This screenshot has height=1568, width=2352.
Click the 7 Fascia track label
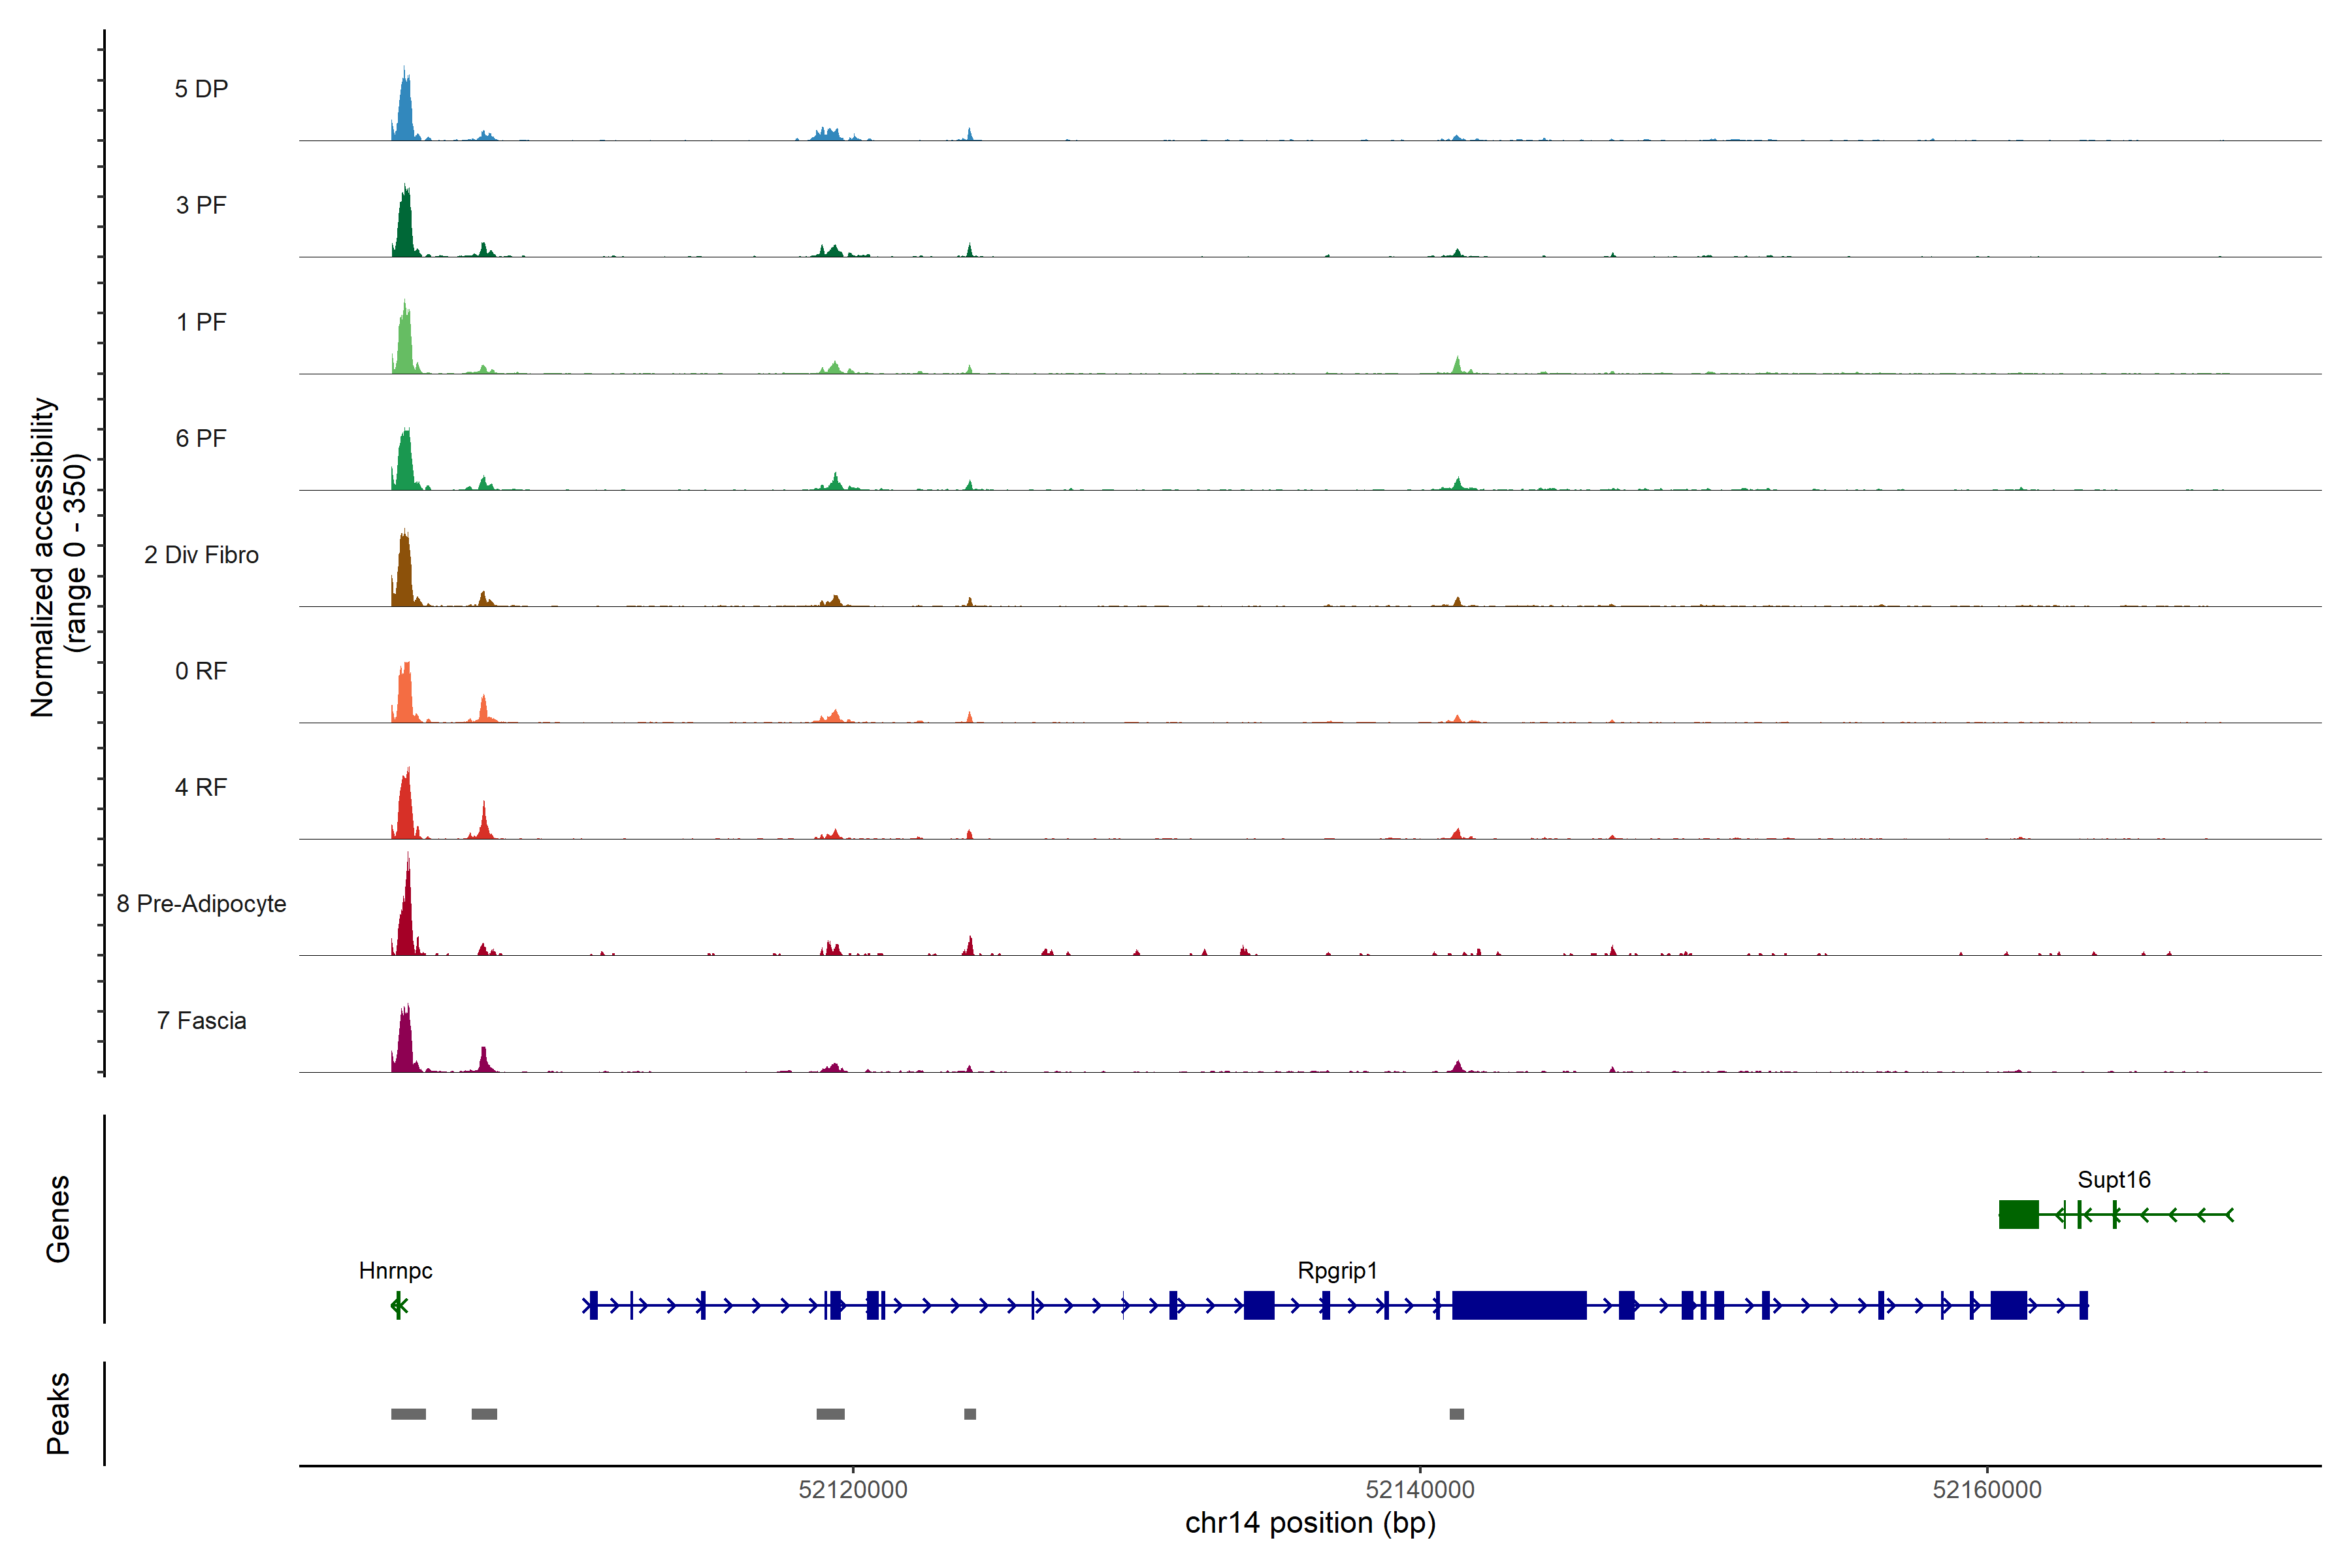click(201, 1020)
